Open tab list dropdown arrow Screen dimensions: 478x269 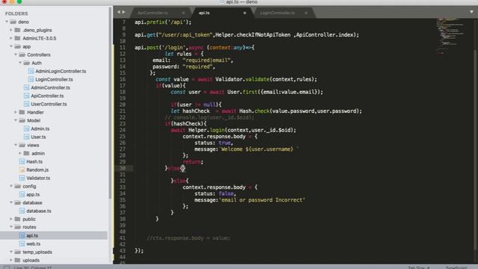click(x=471, y=12)
